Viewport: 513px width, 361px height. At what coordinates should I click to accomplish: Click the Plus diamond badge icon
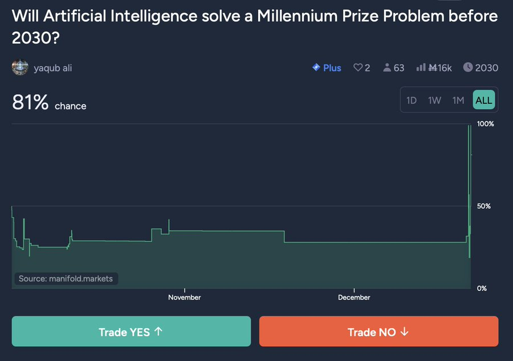click(316, 67)
